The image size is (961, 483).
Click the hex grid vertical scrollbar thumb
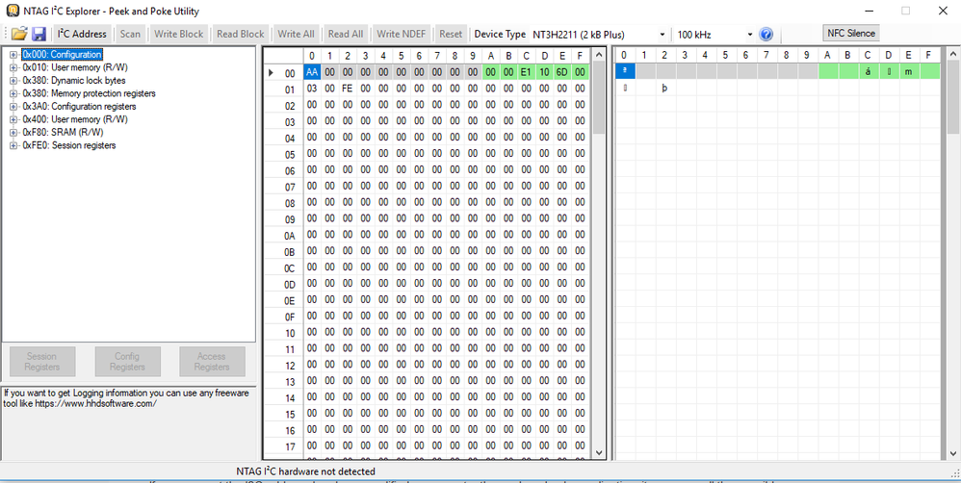point(599,98)
